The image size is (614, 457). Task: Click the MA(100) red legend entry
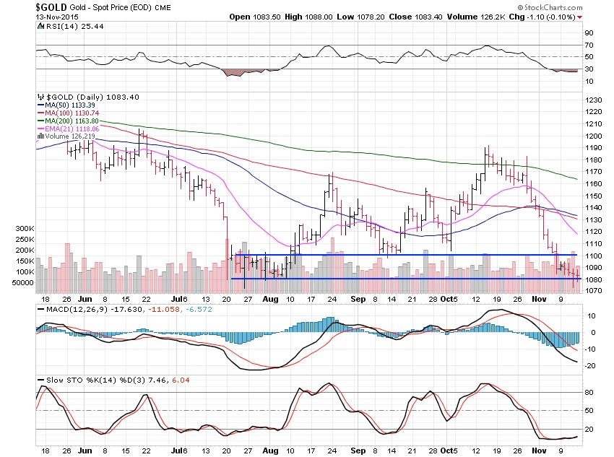(x=68, y=113)
